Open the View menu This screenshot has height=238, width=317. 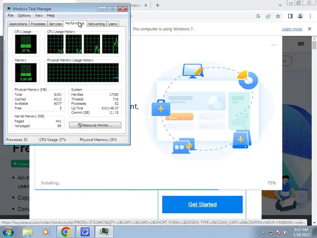point(39,15)
